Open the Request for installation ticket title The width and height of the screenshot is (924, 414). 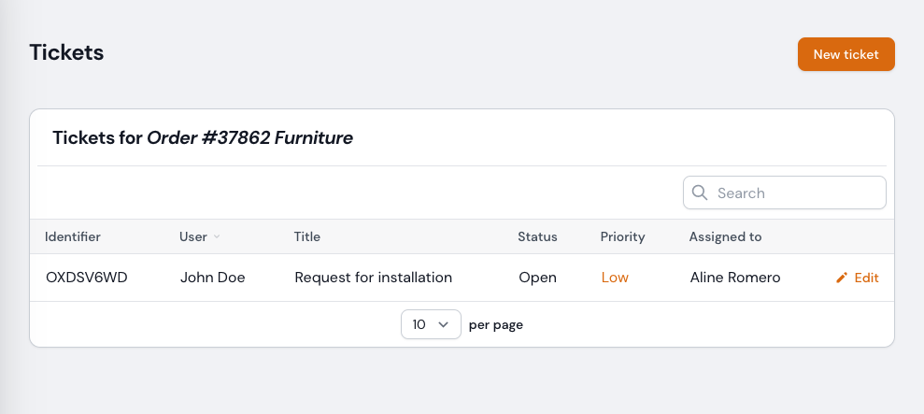(x=373, y=278)
